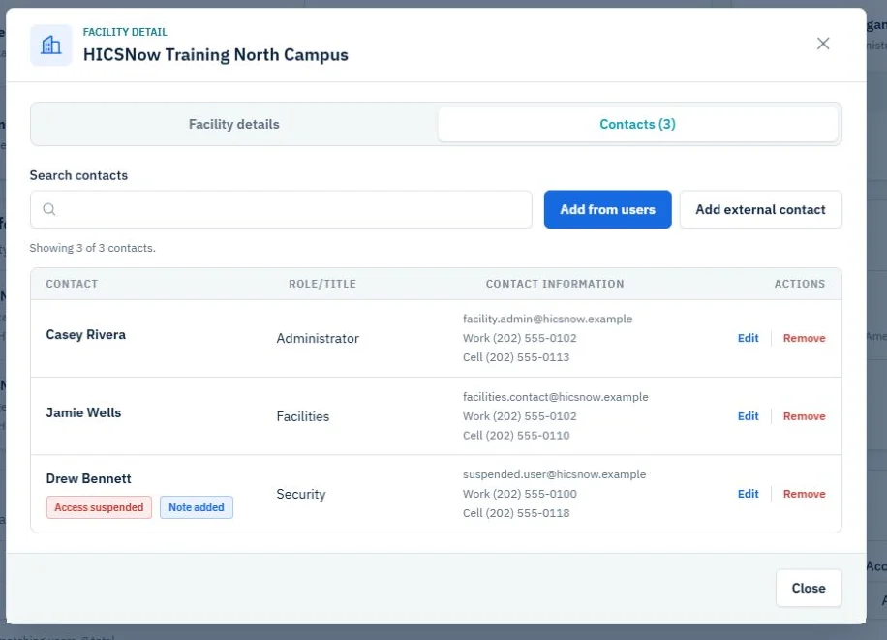
Task: Select the name Casey Rivera
Action: tap(85, 334)
